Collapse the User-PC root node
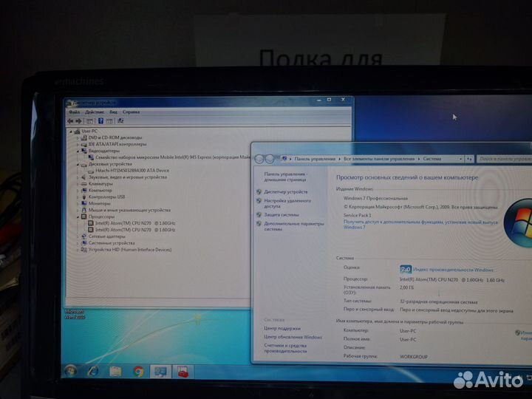 [x=71, y=132]
